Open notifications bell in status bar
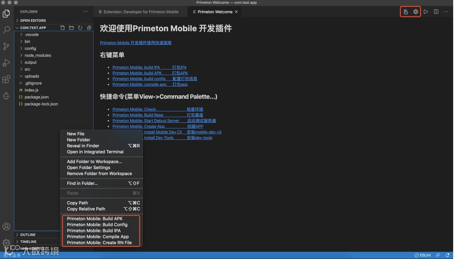This screenshot has height=259, width=454. tap(447, 255)
